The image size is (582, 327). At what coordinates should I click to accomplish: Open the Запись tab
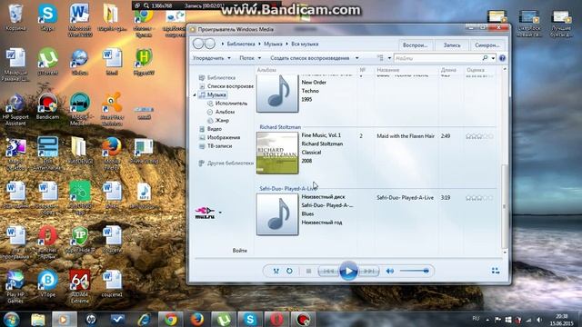452,45
